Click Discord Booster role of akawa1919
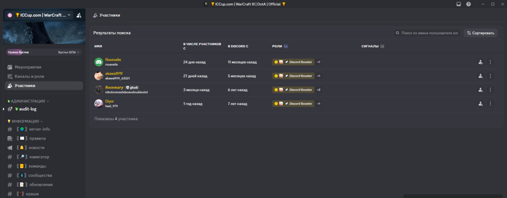Viewport: 507px width, 198px height. (293, 76)
